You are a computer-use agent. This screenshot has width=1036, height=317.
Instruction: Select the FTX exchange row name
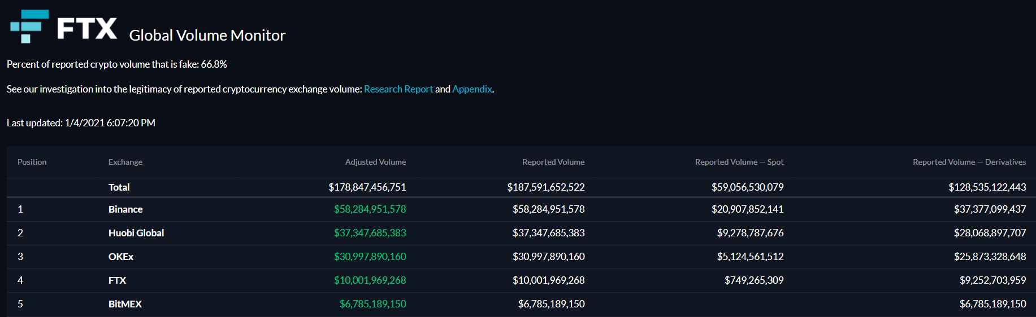[x=117, y=280]
